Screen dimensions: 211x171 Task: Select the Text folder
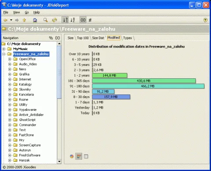(22, 130)
